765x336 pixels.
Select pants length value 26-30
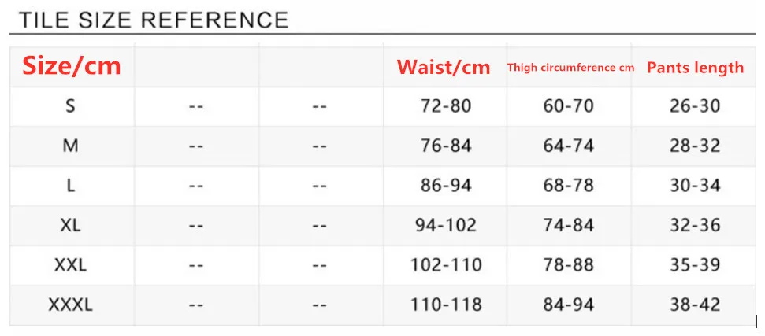695,105
